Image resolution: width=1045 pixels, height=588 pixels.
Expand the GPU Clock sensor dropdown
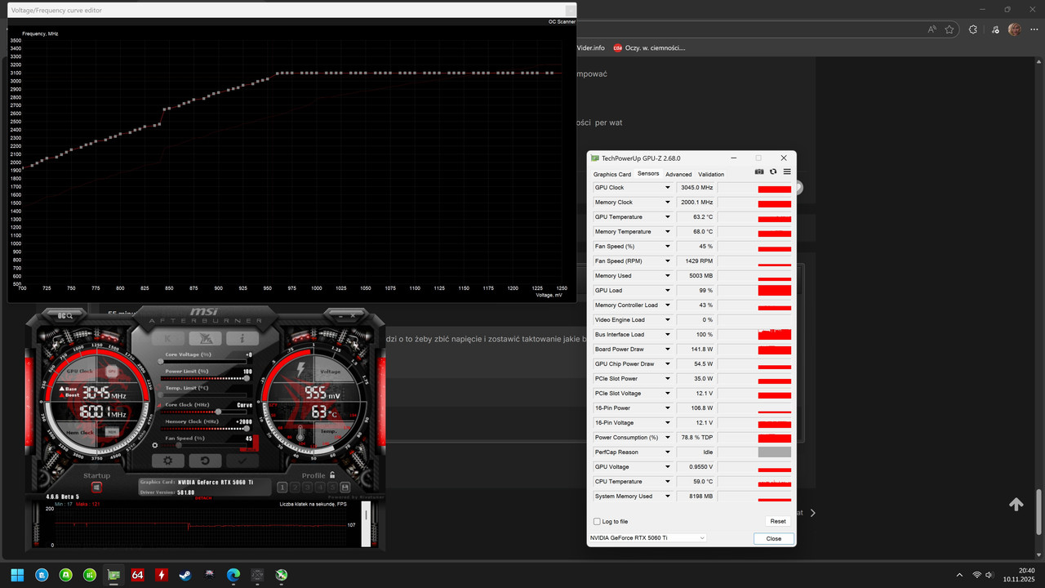pyautogui.click(x=668, y=188)
